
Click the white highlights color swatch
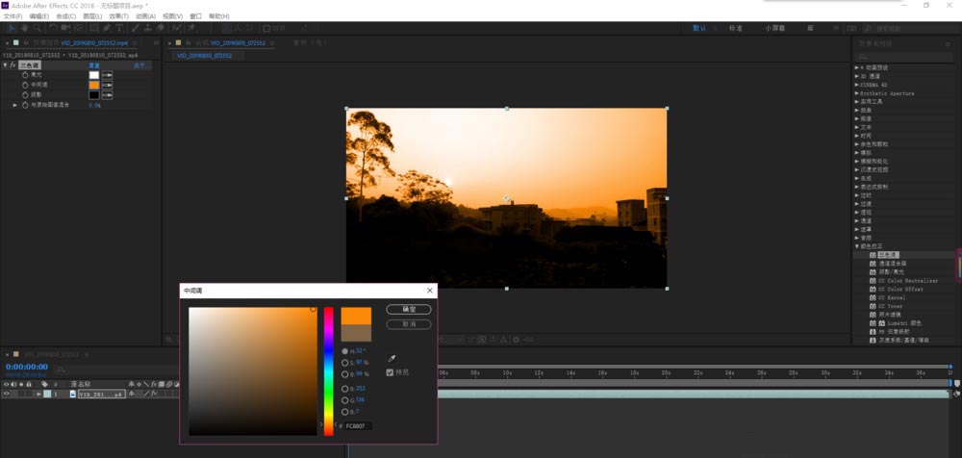click(94, 74)
